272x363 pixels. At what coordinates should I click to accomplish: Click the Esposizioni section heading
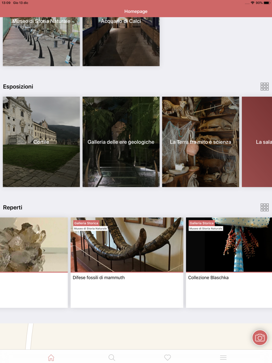(18, 86)
